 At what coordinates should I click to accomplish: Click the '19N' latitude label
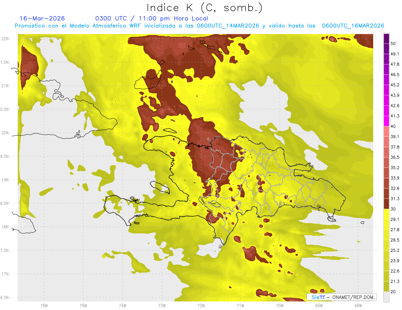point(6,180)
